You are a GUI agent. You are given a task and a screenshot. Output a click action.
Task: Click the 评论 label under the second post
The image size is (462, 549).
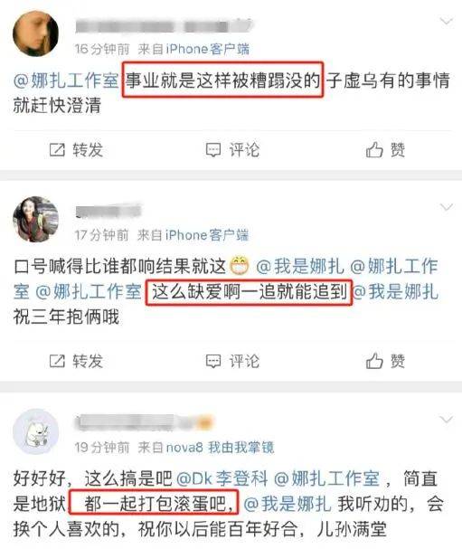pyautogui.click(x=244, y=362)
